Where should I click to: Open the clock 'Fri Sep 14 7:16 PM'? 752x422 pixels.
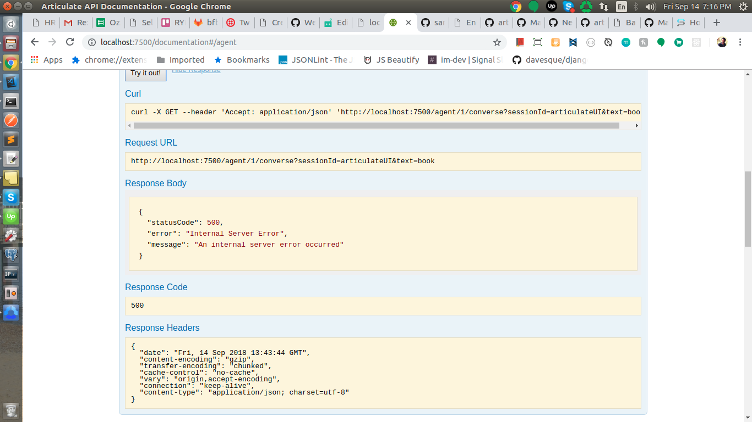[697, 7]
